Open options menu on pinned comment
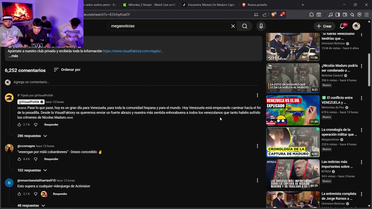 click(257, 96)
